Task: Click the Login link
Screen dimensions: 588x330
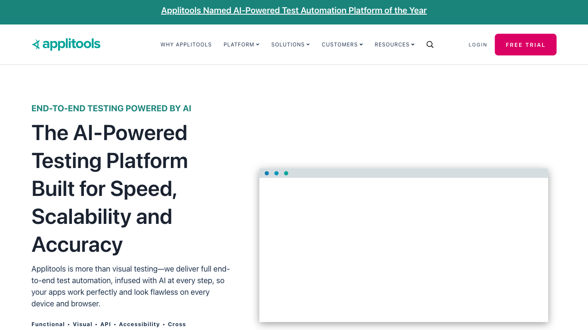Action: click(x=478, y=45)
